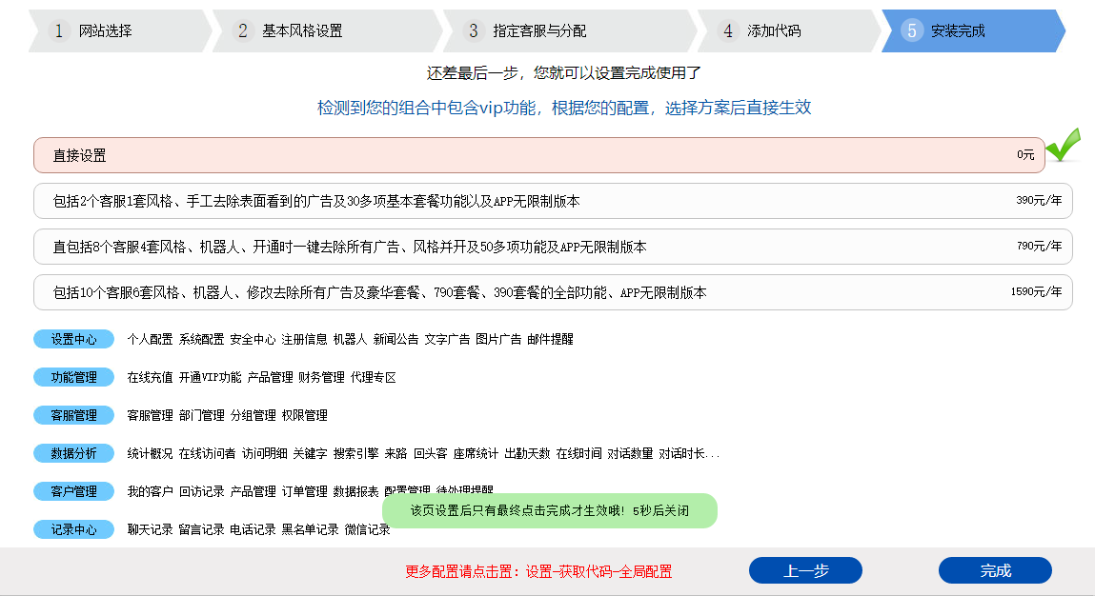Open 数据报表 link
The image size is (1095, 596).
(x=355, y=491)
